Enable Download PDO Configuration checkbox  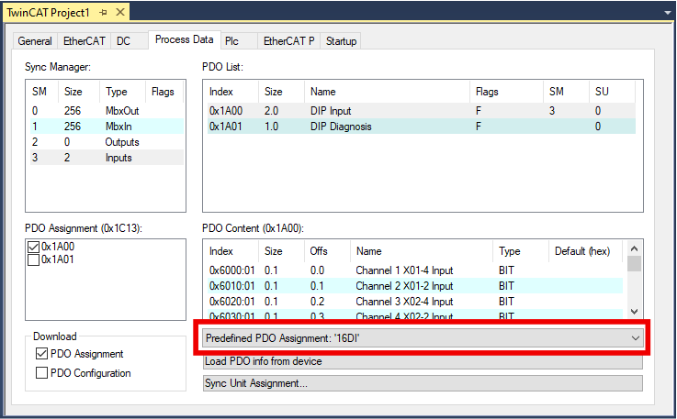41,372
